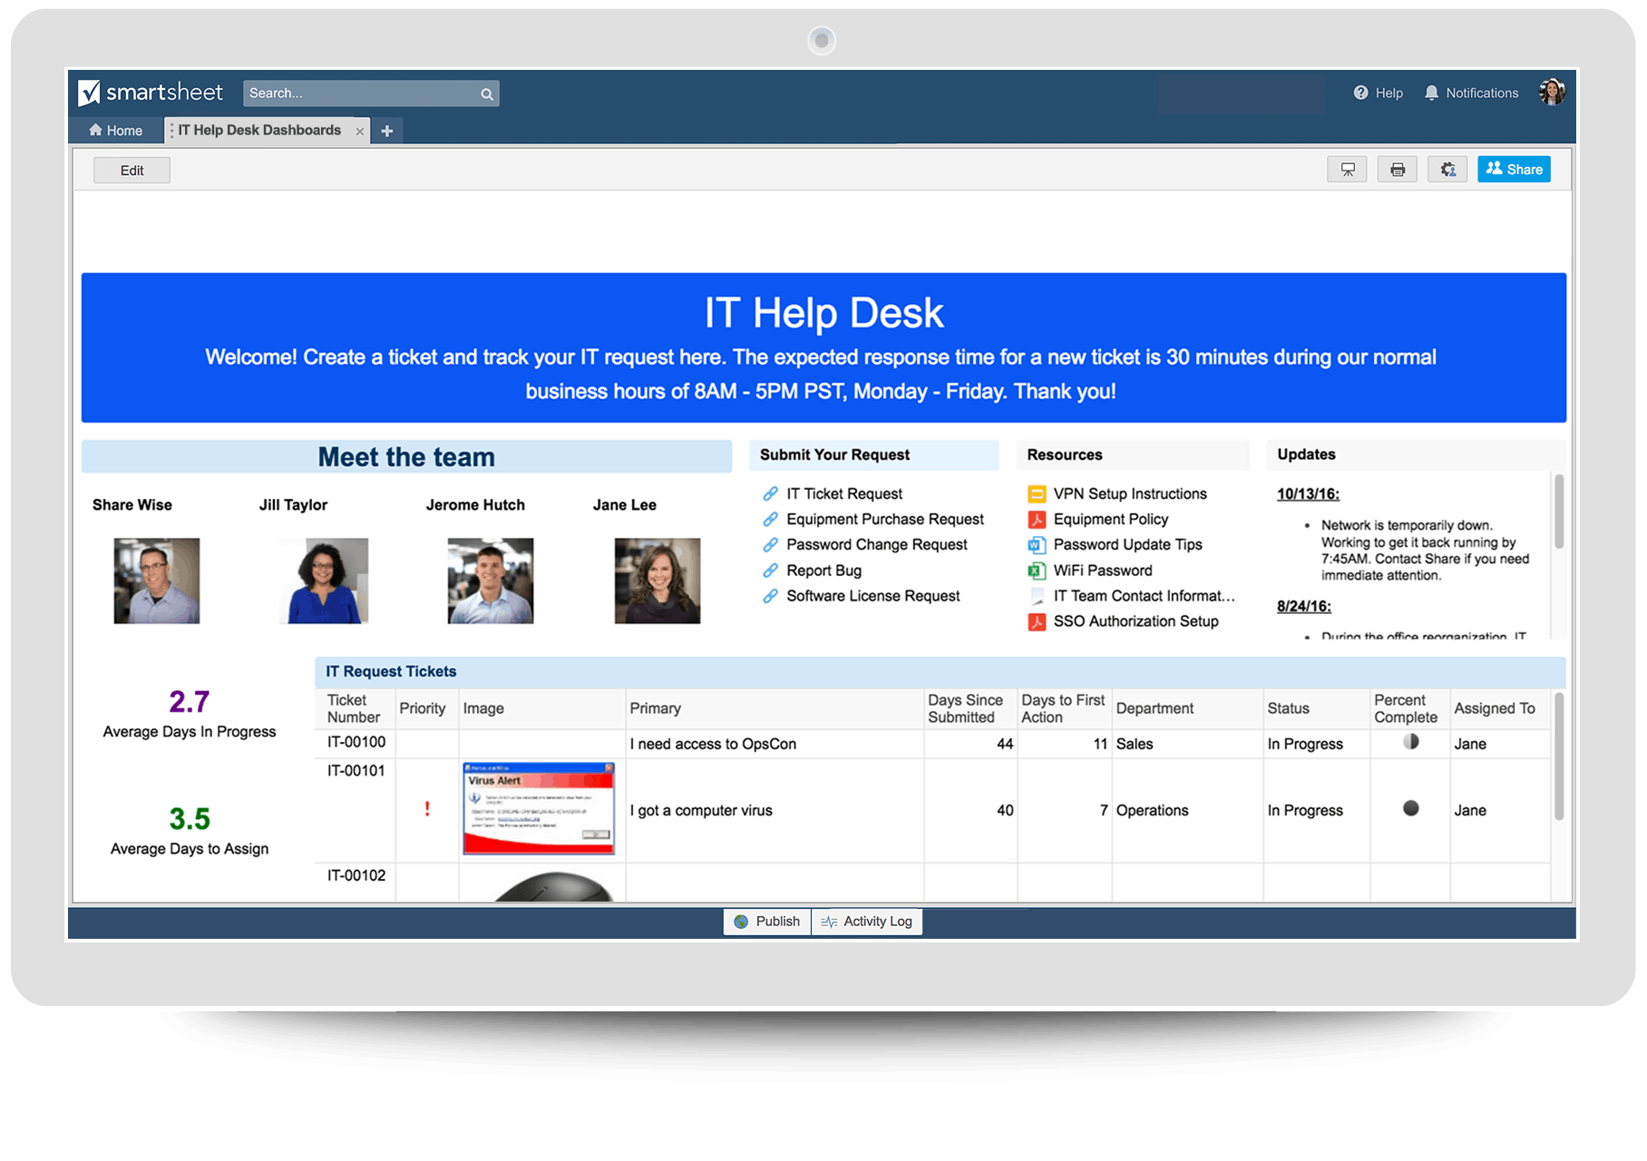The width and height of the screenshot is (1647, 1161).
Task: Click the Notifications bell icon
Action: pos(1431,93)
